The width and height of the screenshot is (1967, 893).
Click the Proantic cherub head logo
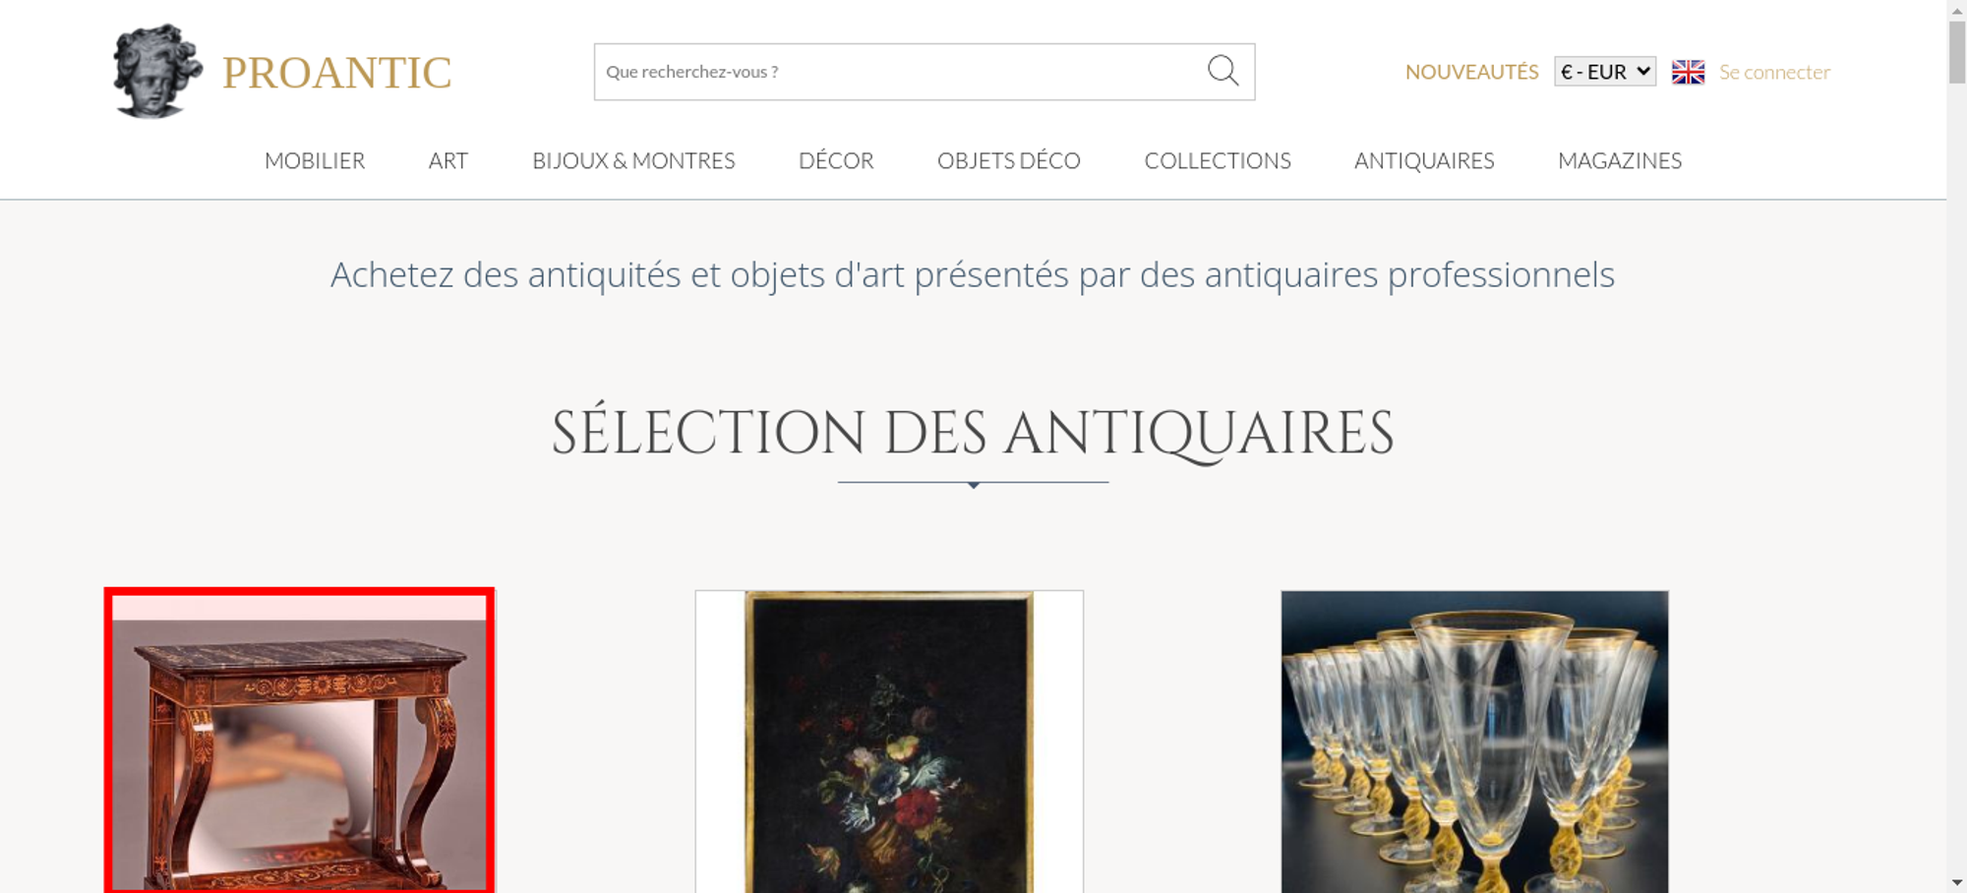tap(157, 71)
